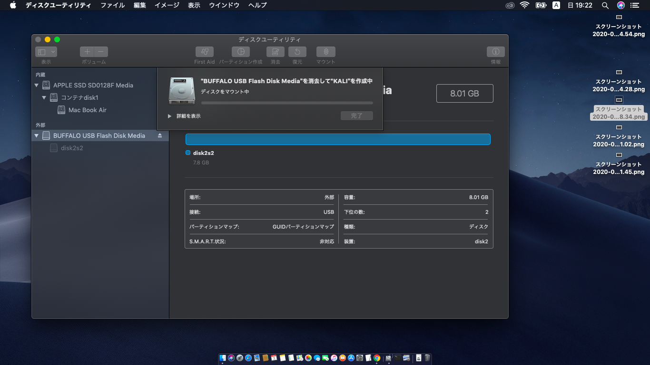The width and height of the screenshot is (650, 365).
Task: Open the ファイル menu
Action: tap(112, 5)
